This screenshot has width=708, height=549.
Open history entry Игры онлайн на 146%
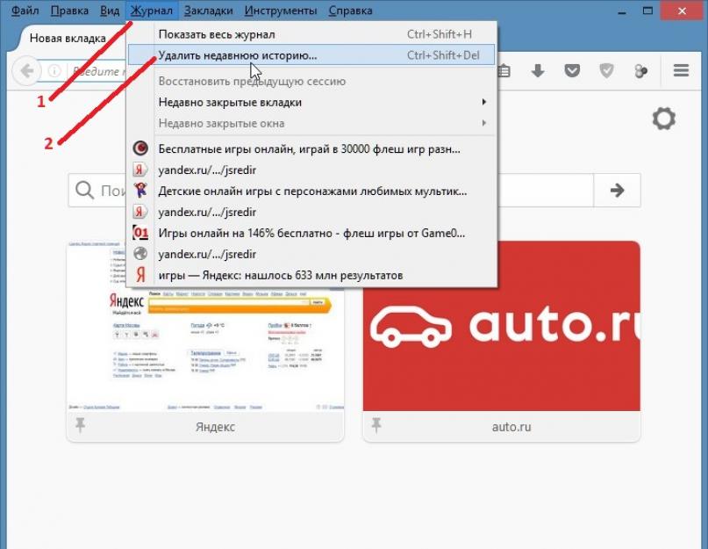point(311,233)
